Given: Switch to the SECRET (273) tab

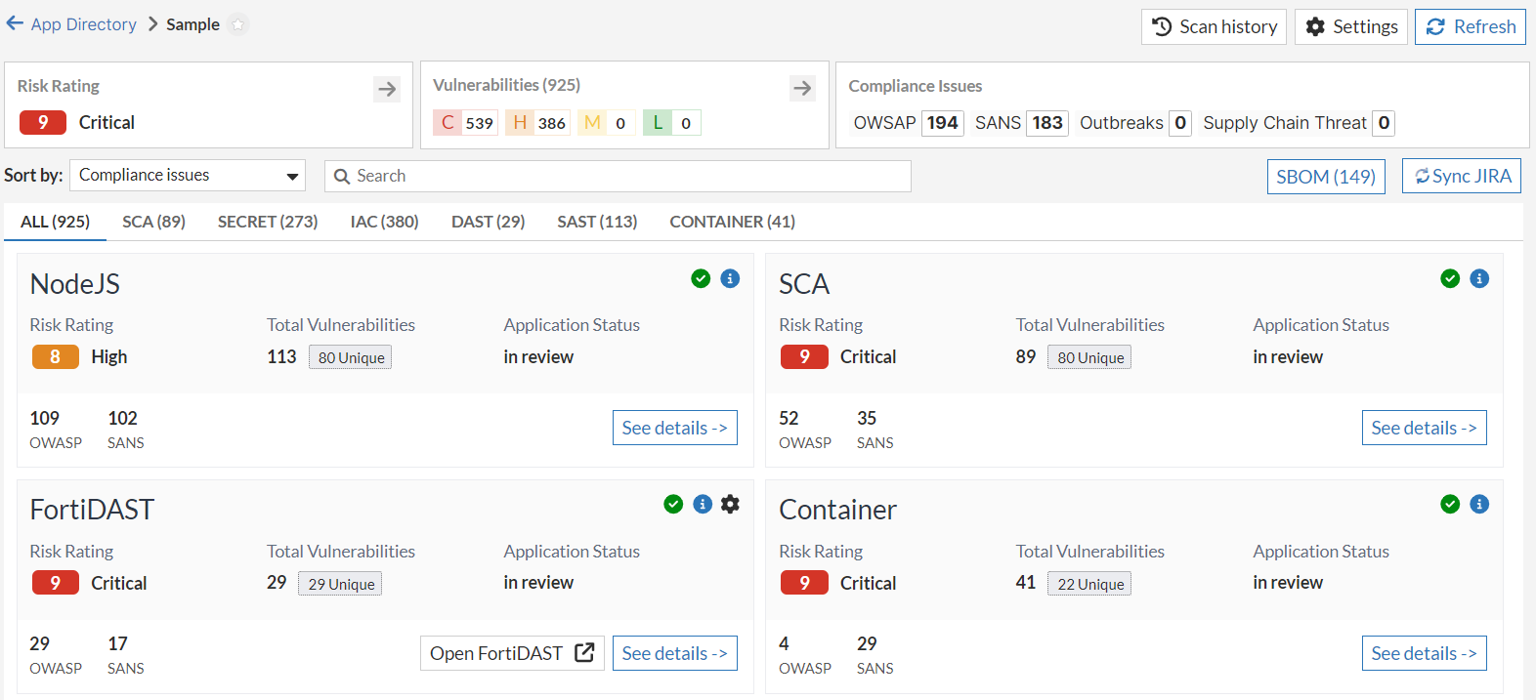Looking at the screenshot, I should [268, 222].
